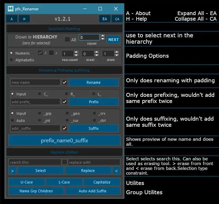
Task: Select the _sur suffix option
Action: point(67,120)
